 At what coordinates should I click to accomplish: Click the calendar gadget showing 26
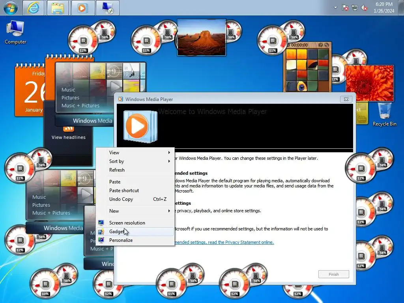30,90
